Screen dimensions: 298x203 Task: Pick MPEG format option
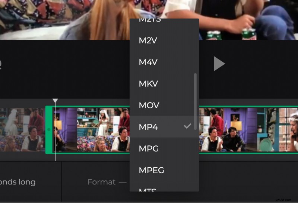(x=164, y=170)
